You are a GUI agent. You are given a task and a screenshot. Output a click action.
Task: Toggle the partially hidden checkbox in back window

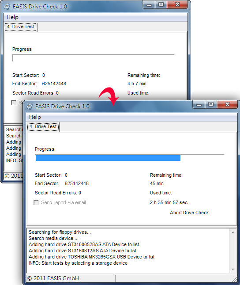point(14,103)
